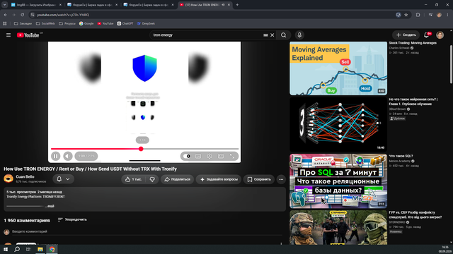Image resolution: width=453 pixels, height=254 pixels.
Task: Open the ChatGPT bookmark
Action: [125, 23]
